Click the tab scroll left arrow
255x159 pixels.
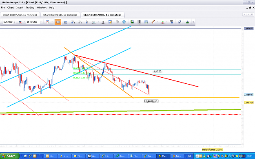[244, 14]
